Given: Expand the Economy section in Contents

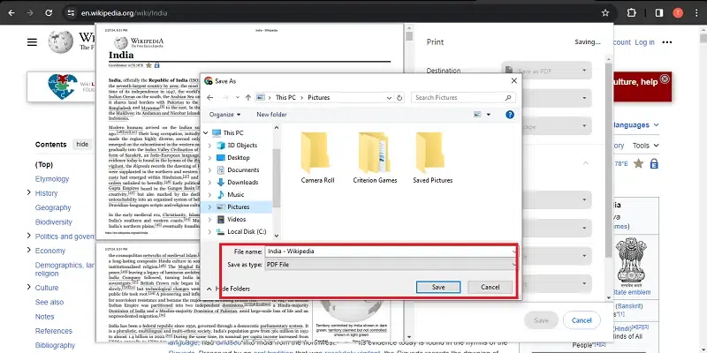Looking at the screenshot, I should pos(29,250).
